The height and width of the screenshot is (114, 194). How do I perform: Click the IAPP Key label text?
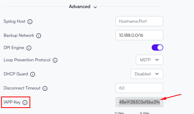pos(12,102)
